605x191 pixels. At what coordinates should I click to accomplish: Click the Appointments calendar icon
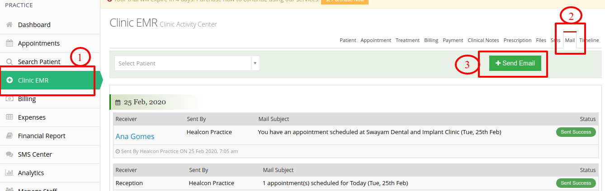pyautogui.click(x=9, y=43)
